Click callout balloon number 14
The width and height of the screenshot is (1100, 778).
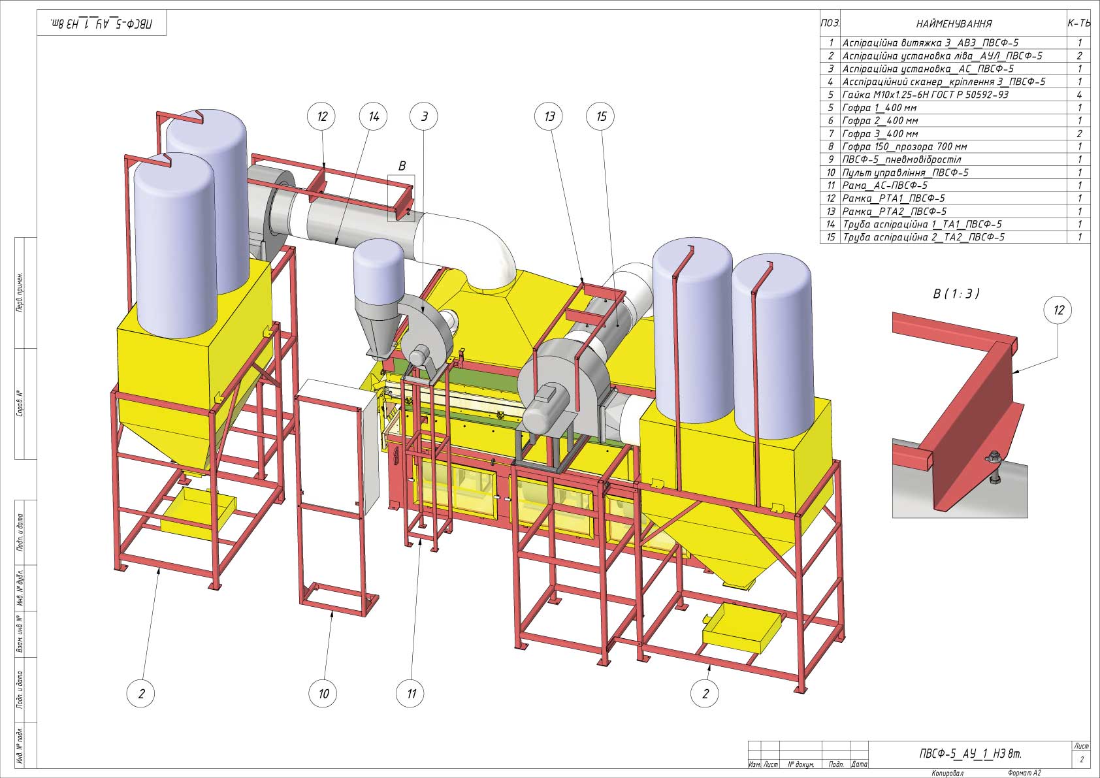click(x=374, y=116)
